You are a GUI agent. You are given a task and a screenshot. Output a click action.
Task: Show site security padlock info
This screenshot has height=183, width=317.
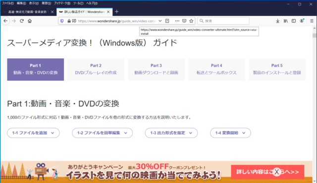click(69, 21)
